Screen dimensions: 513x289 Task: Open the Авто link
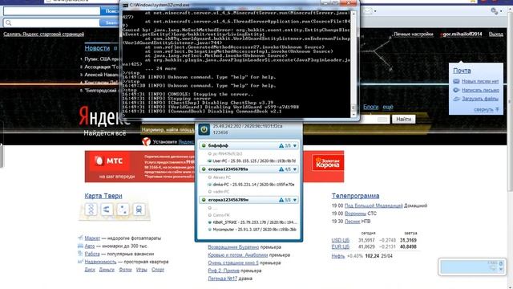click(90, 246)
